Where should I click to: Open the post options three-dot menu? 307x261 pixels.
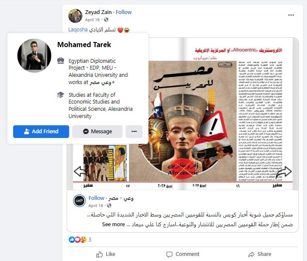point(291,15)
